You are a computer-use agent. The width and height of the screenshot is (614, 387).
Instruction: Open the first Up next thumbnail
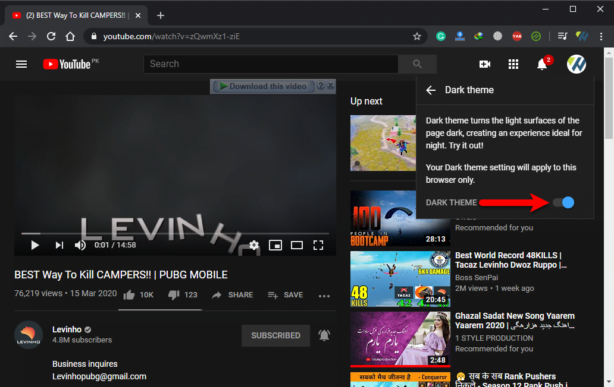383,143
